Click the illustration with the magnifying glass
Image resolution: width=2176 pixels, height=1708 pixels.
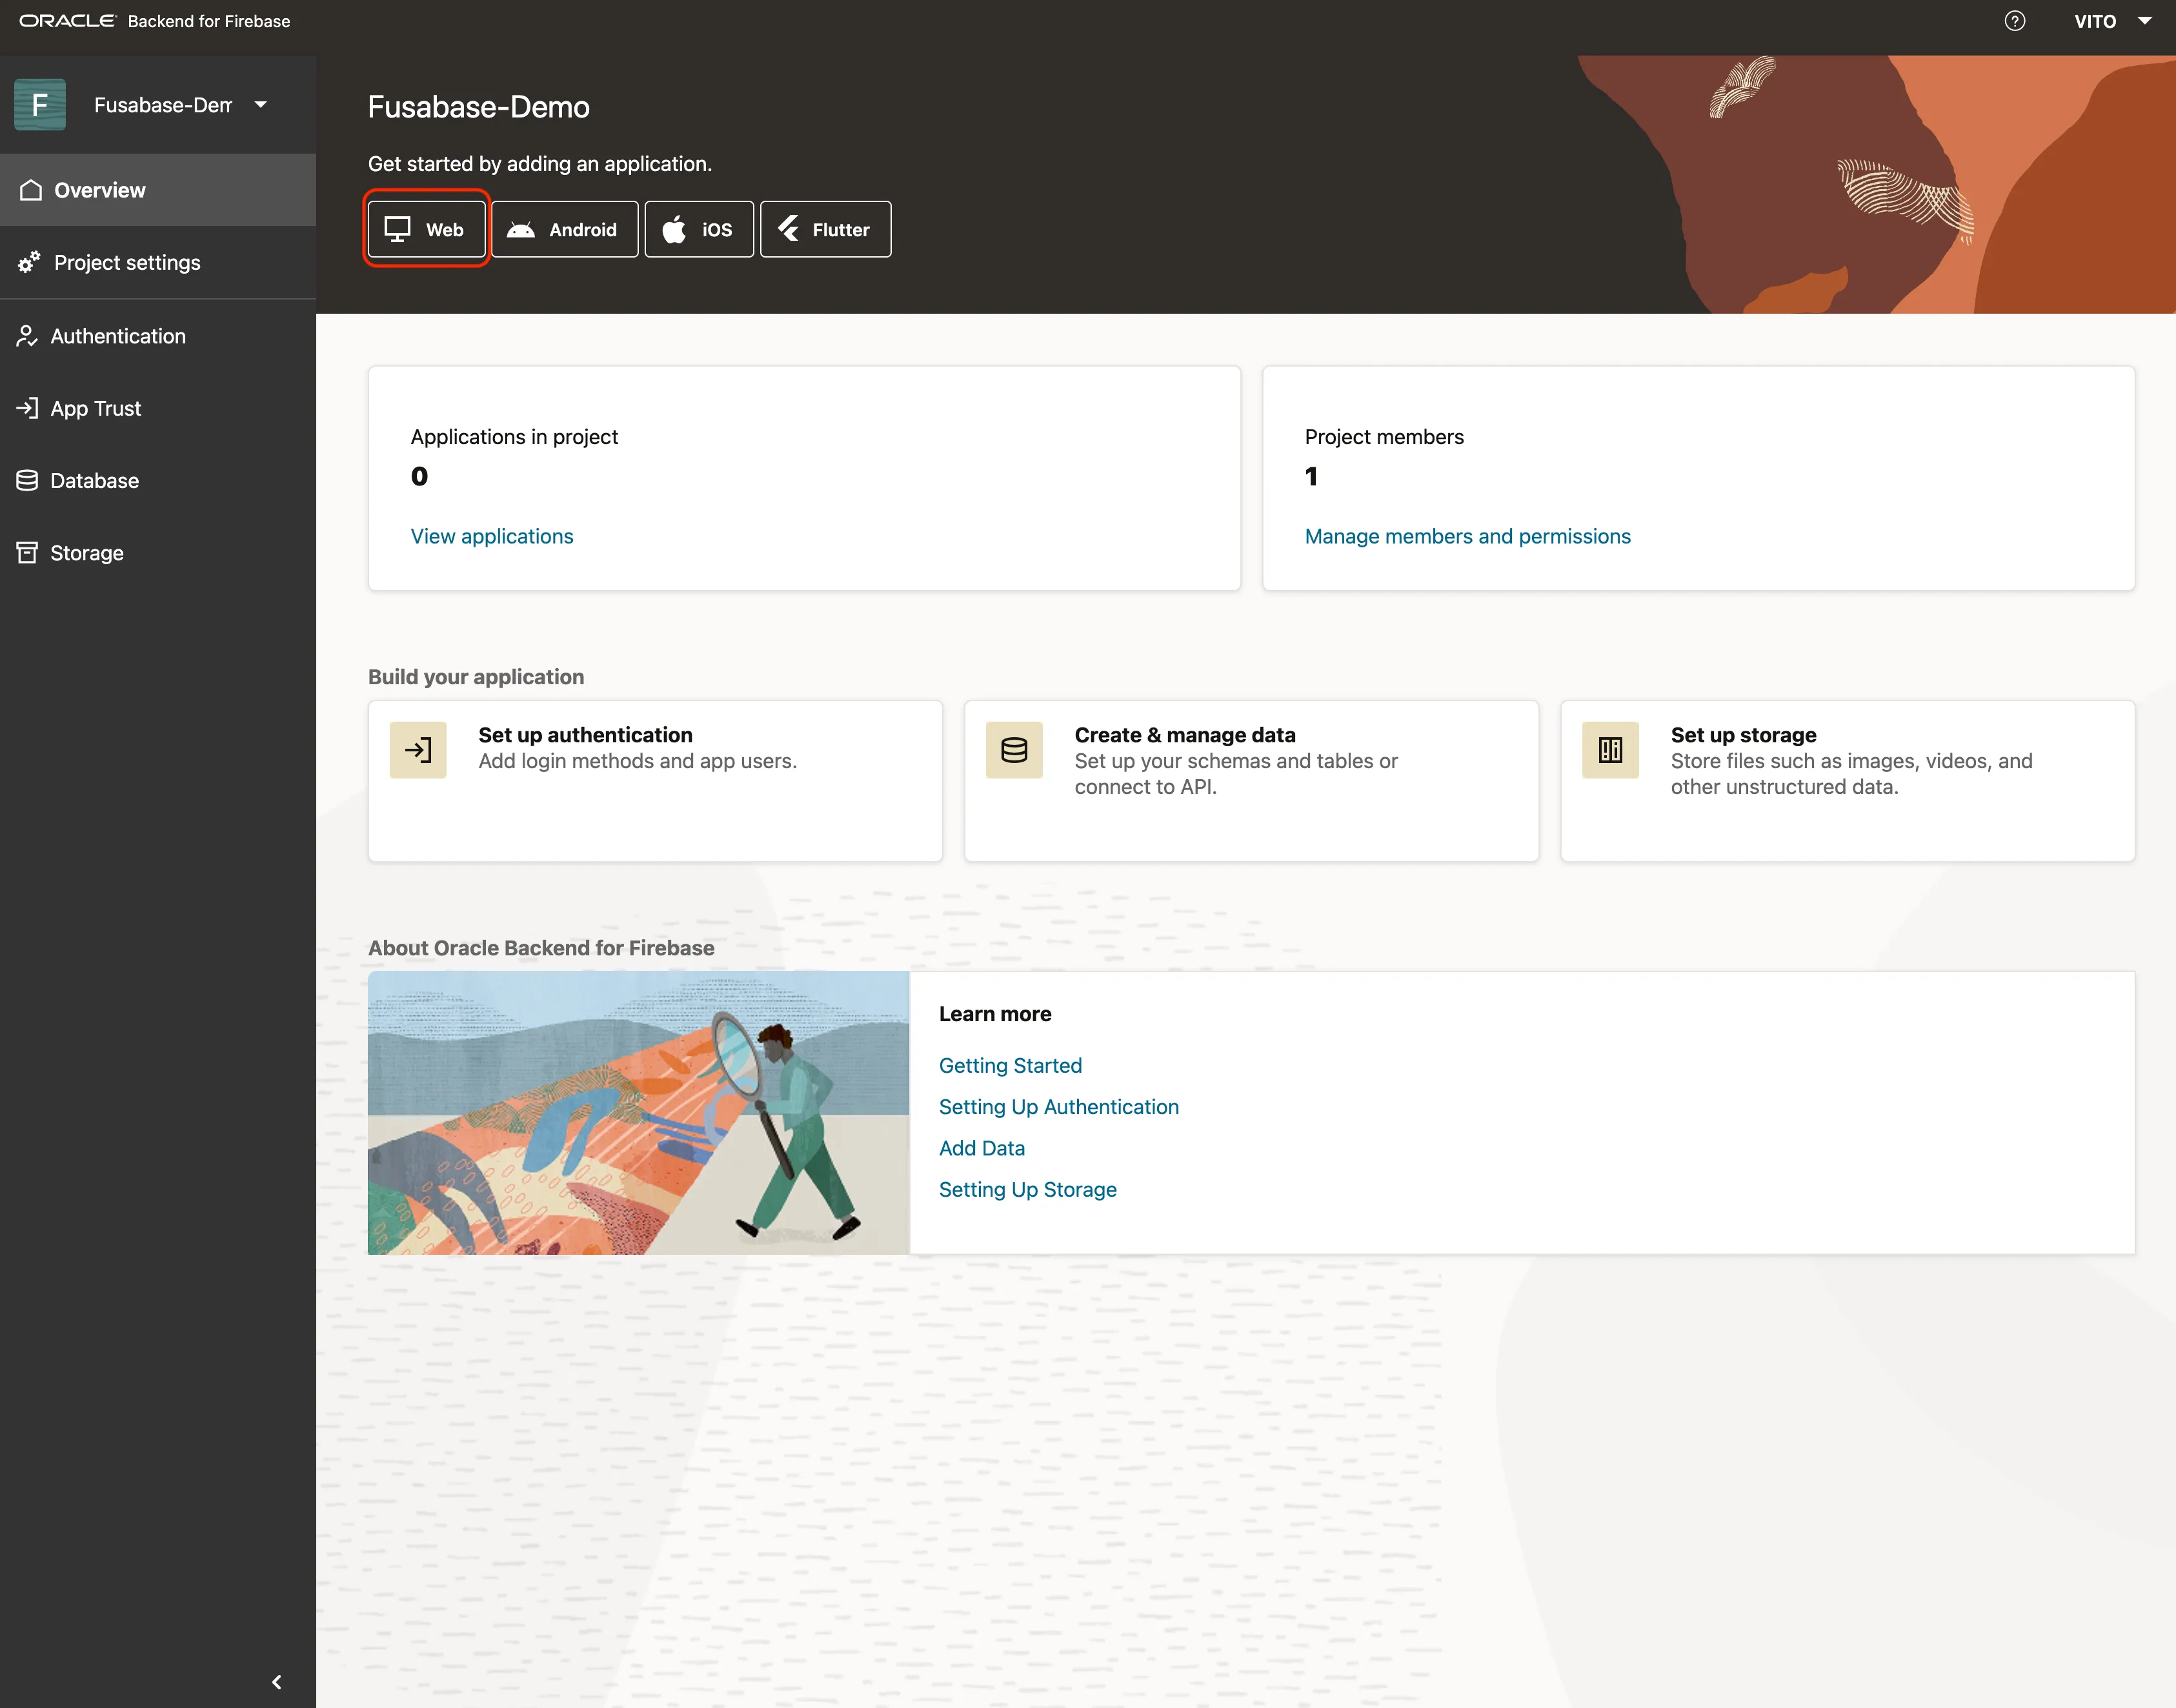pyautogui.click(x=639, y=1112)
